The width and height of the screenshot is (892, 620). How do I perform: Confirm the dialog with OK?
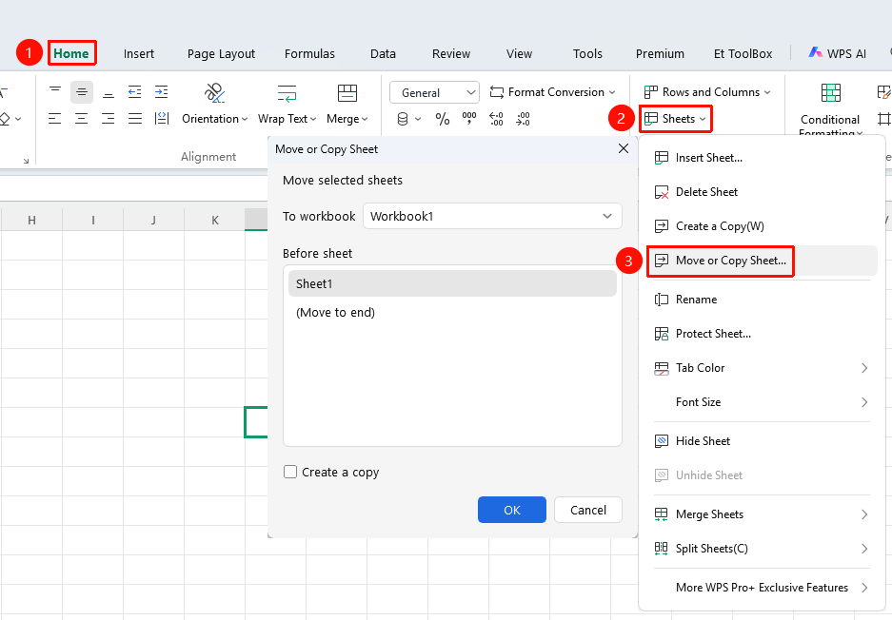click(512, 510)
